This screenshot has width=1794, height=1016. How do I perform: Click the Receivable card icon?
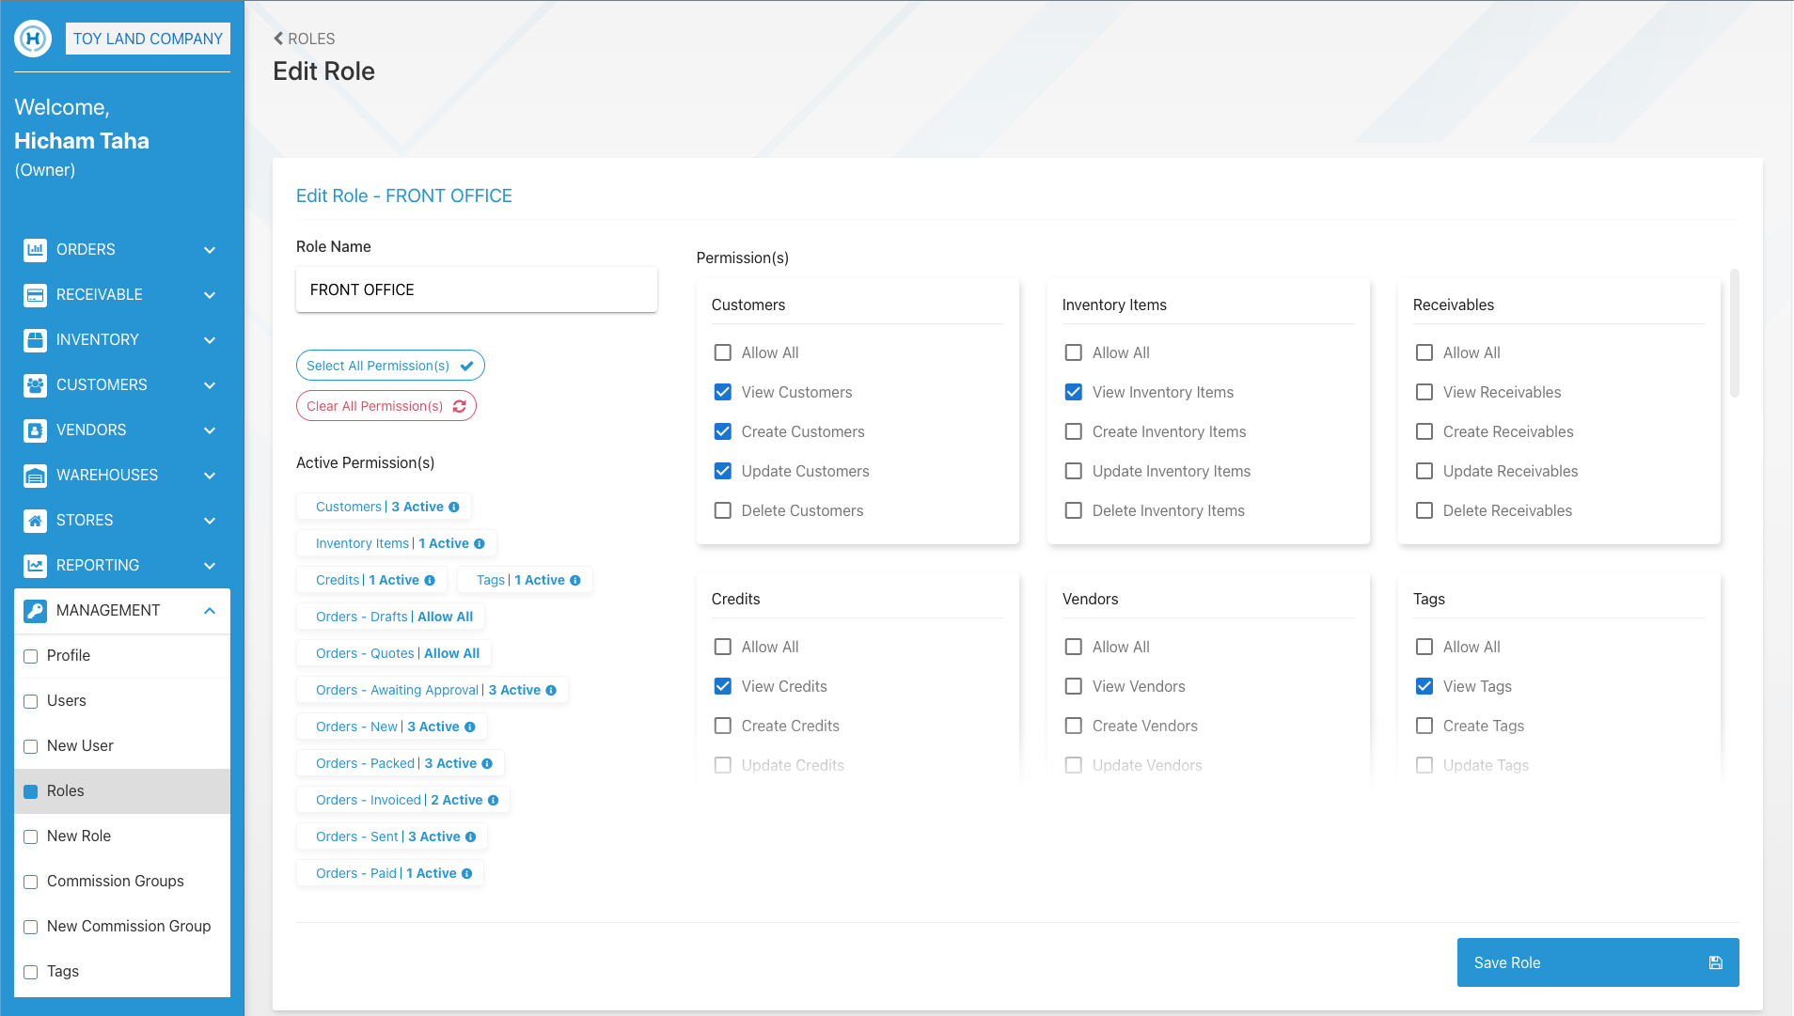pos(35,294)
